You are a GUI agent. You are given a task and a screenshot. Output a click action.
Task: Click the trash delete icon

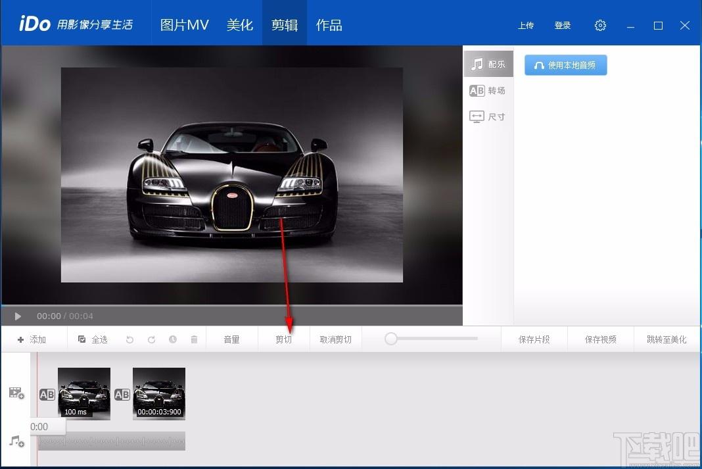(x=194, y=339)
